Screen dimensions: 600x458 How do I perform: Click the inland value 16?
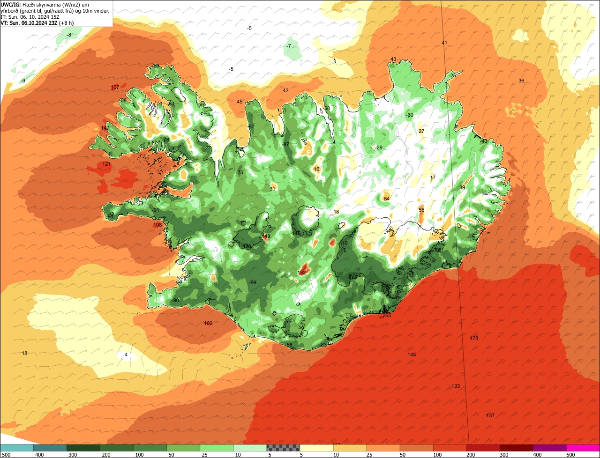pos(316,169)
